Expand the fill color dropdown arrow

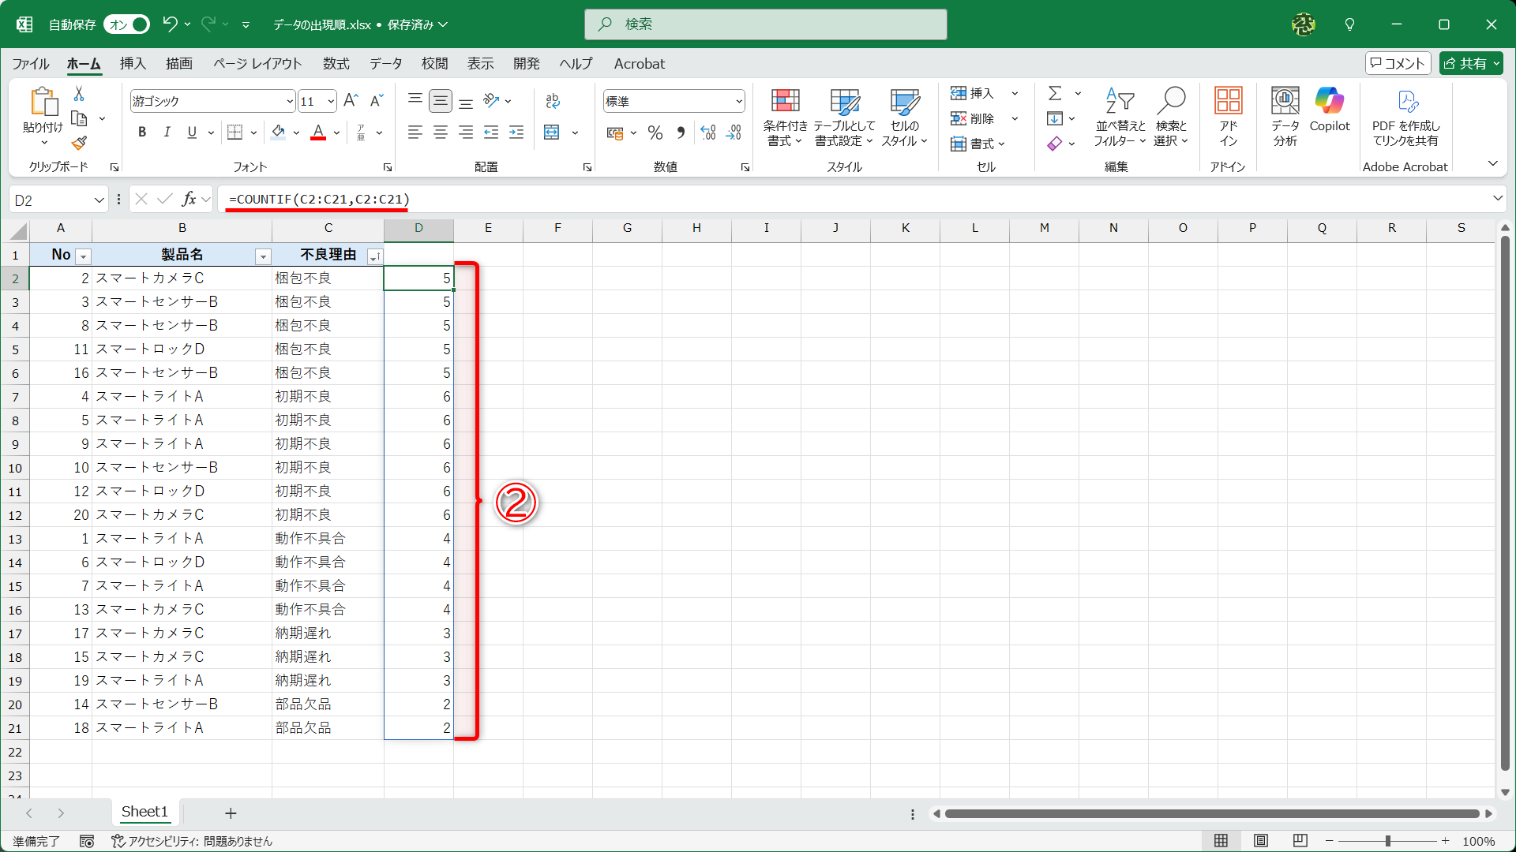coord(296,133)
